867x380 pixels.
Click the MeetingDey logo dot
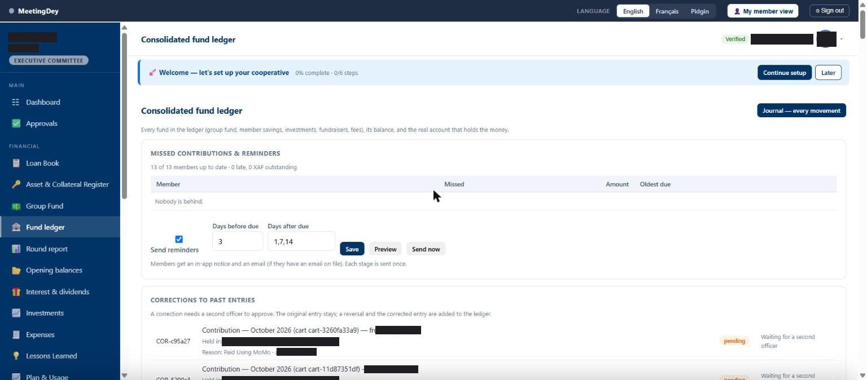click(x=11, y=11)
